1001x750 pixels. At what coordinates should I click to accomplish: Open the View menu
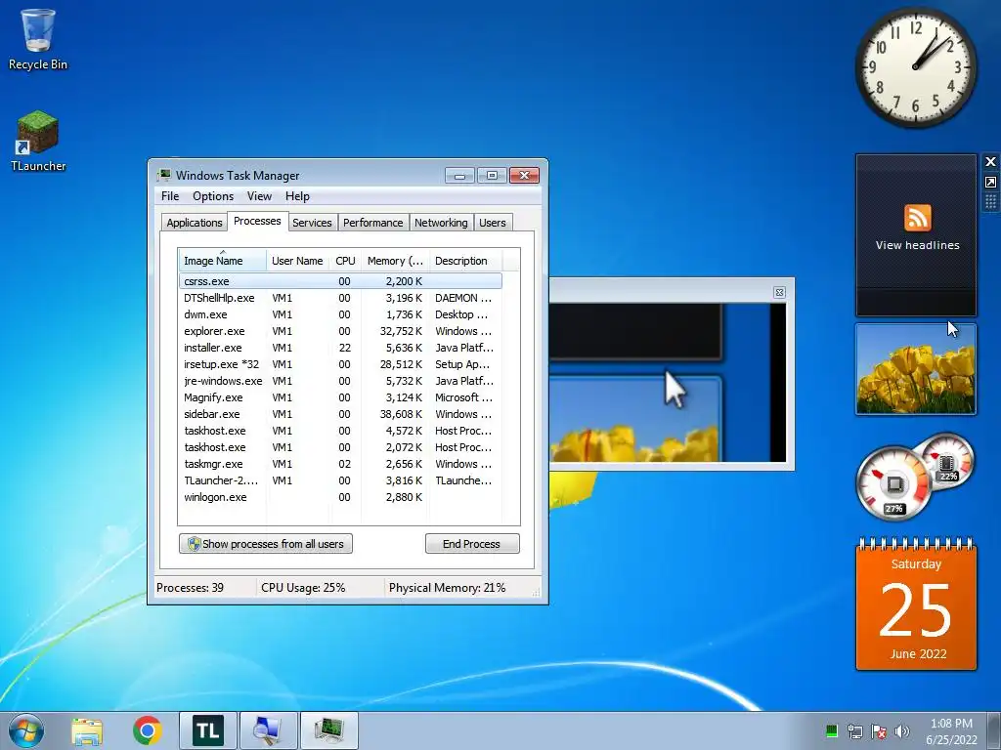(259, 196)
